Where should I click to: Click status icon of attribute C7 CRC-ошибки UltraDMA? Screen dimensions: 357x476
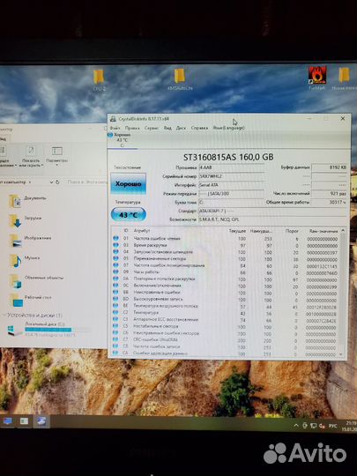pyautogui.click(x=115, y=339)
